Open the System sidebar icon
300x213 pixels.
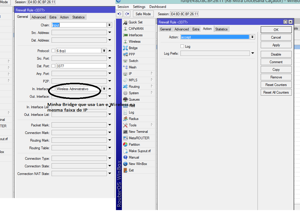point(125,93)
